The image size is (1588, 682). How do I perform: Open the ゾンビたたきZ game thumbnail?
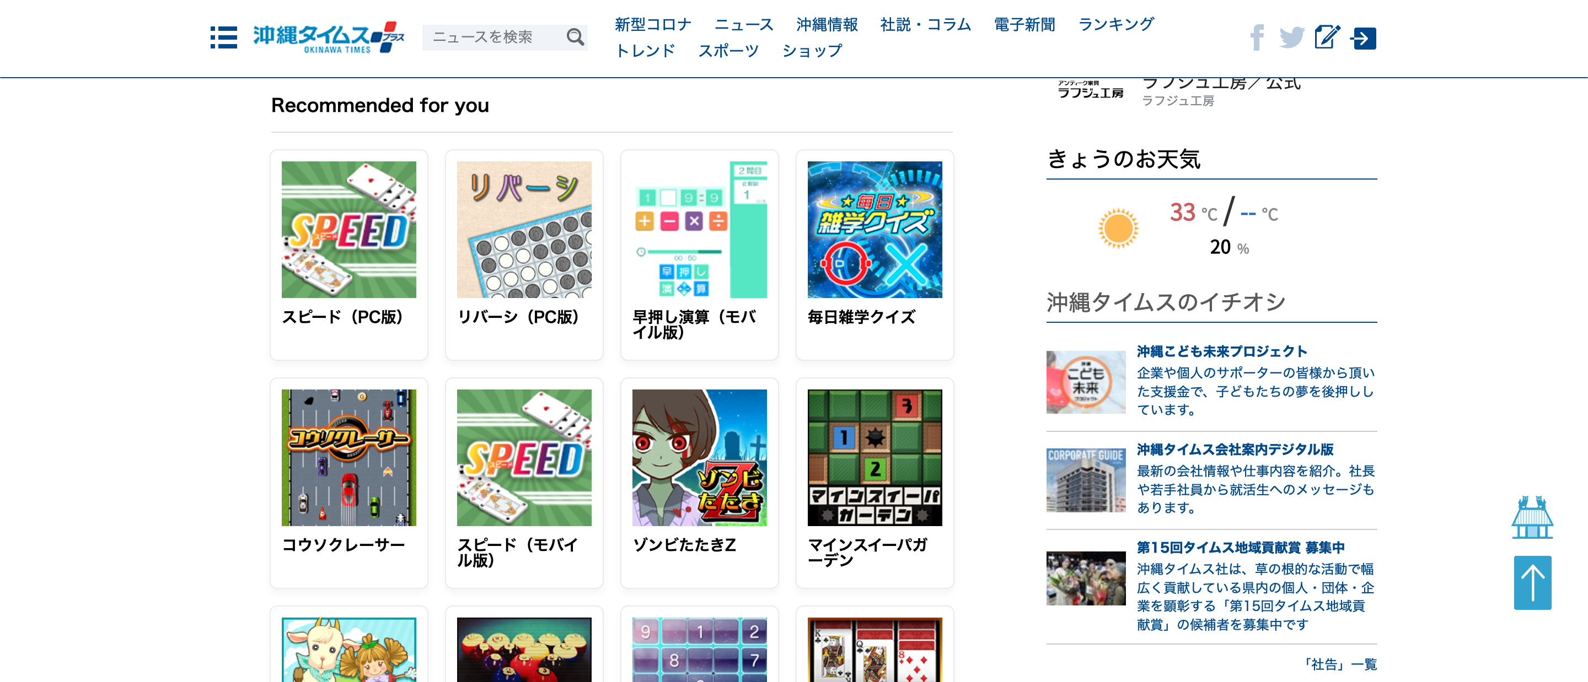pos(700,458)
